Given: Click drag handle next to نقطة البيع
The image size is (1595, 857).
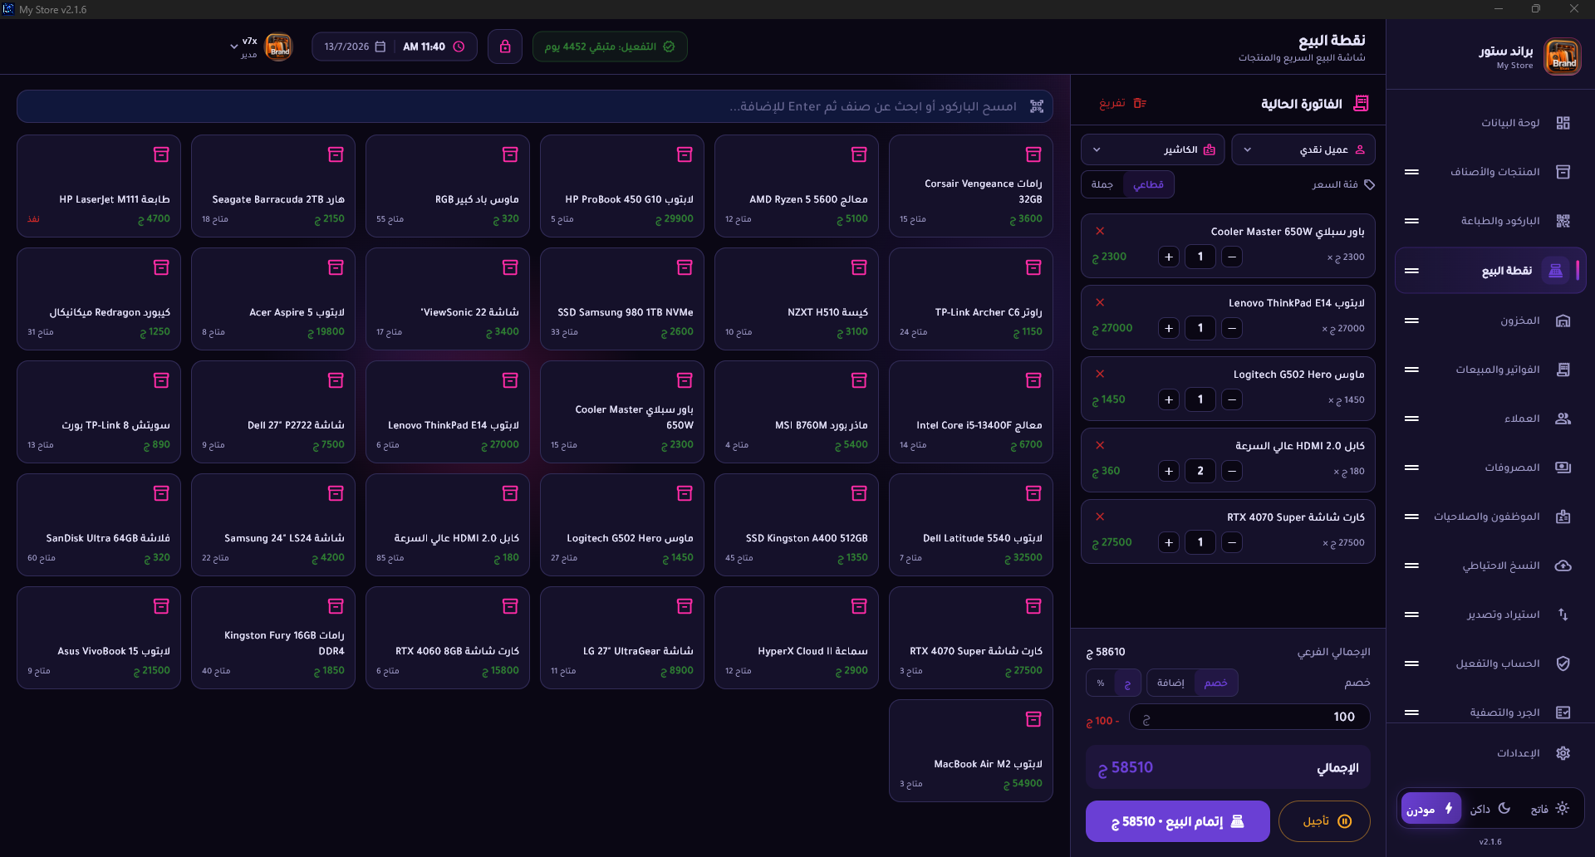Looking at the screenshot, I should (1411, 271).
